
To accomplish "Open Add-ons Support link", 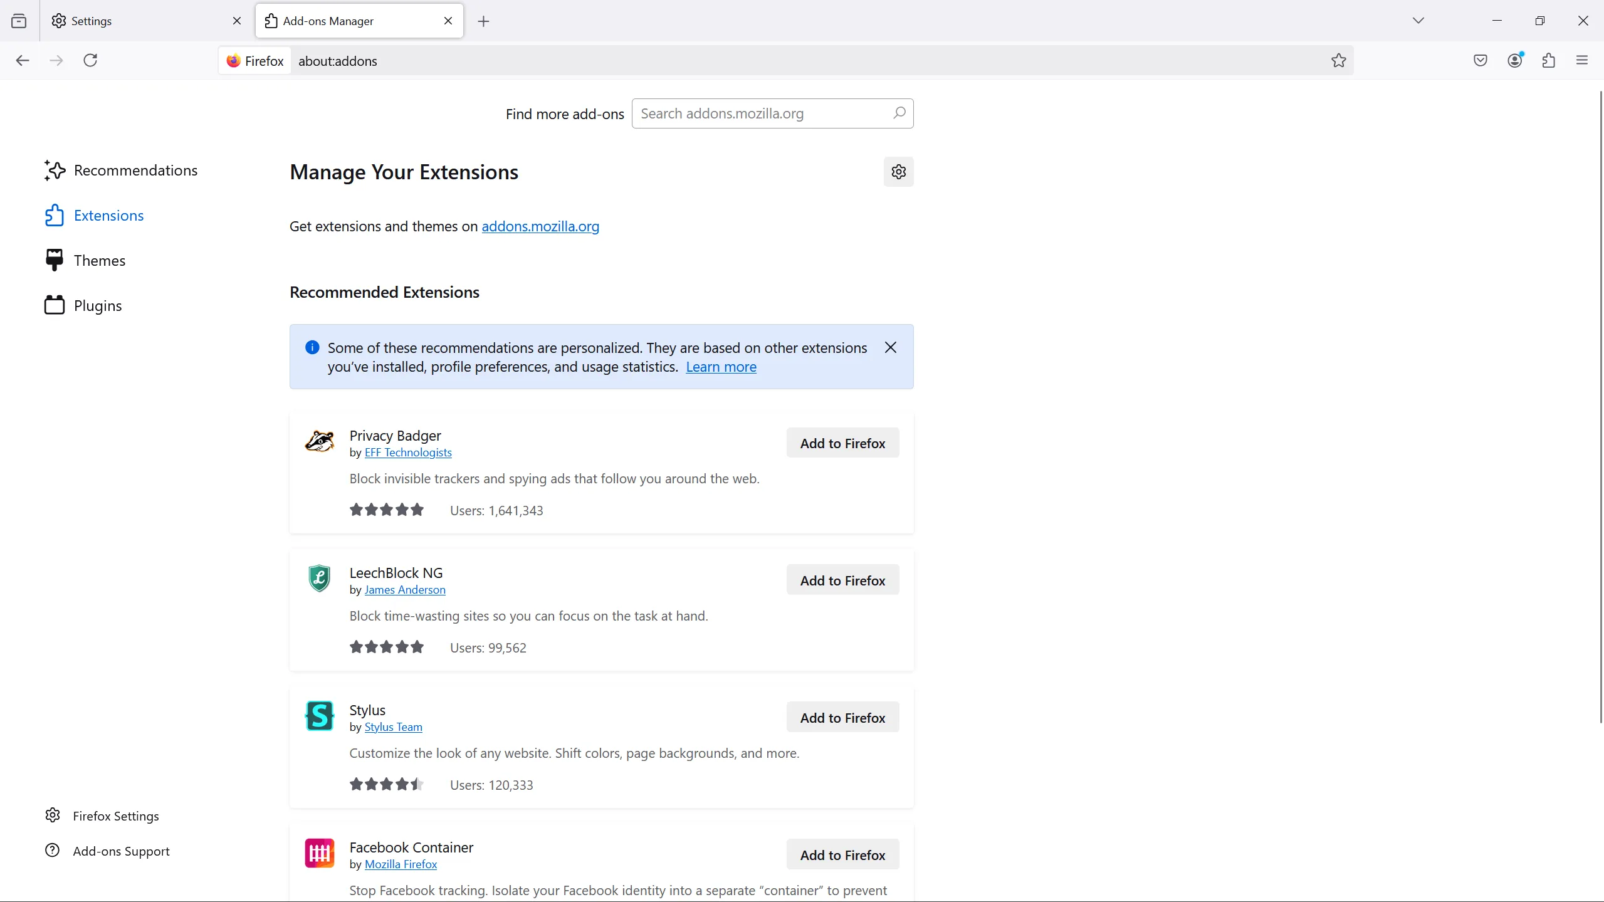I will [108, 851].
